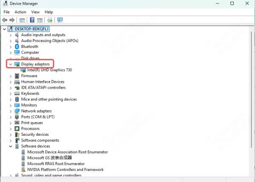The image size is (255, 182).
Task: Select the NVIDIA Platform Controllers warning icon
Action: (23, 170)
